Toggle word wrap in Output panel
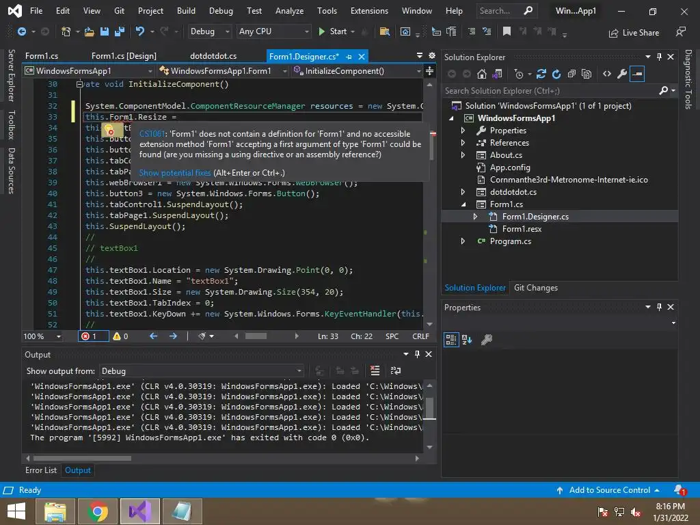The width and height of the screenshot is (700, 525). 395,371
